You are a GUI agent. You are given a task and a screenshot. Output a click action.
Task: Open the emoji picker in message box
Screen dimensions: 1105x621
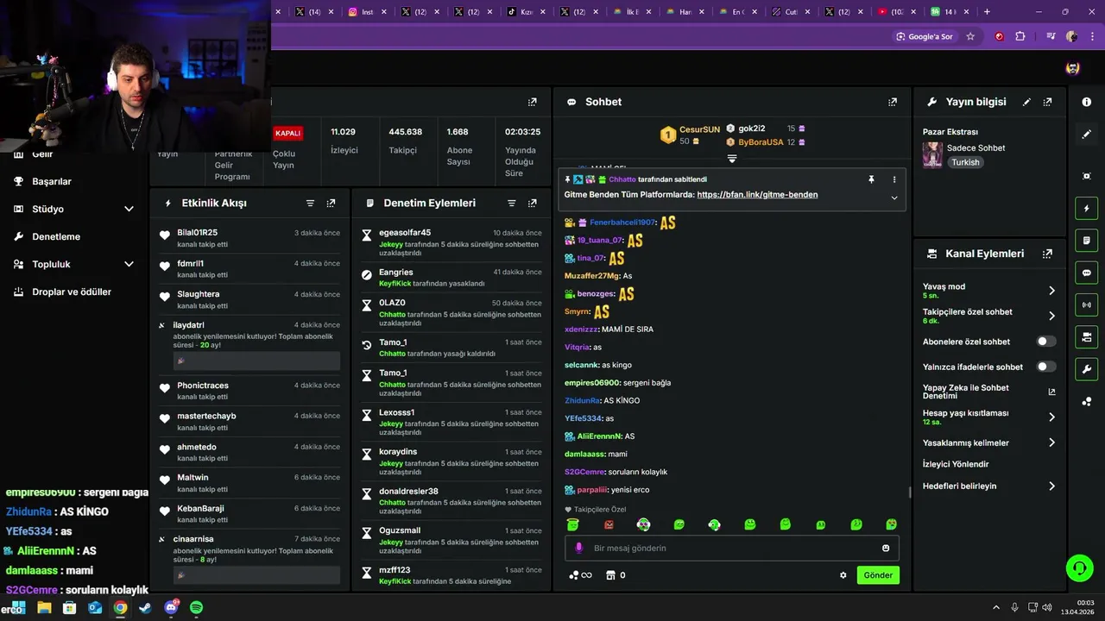pos(886,549)
